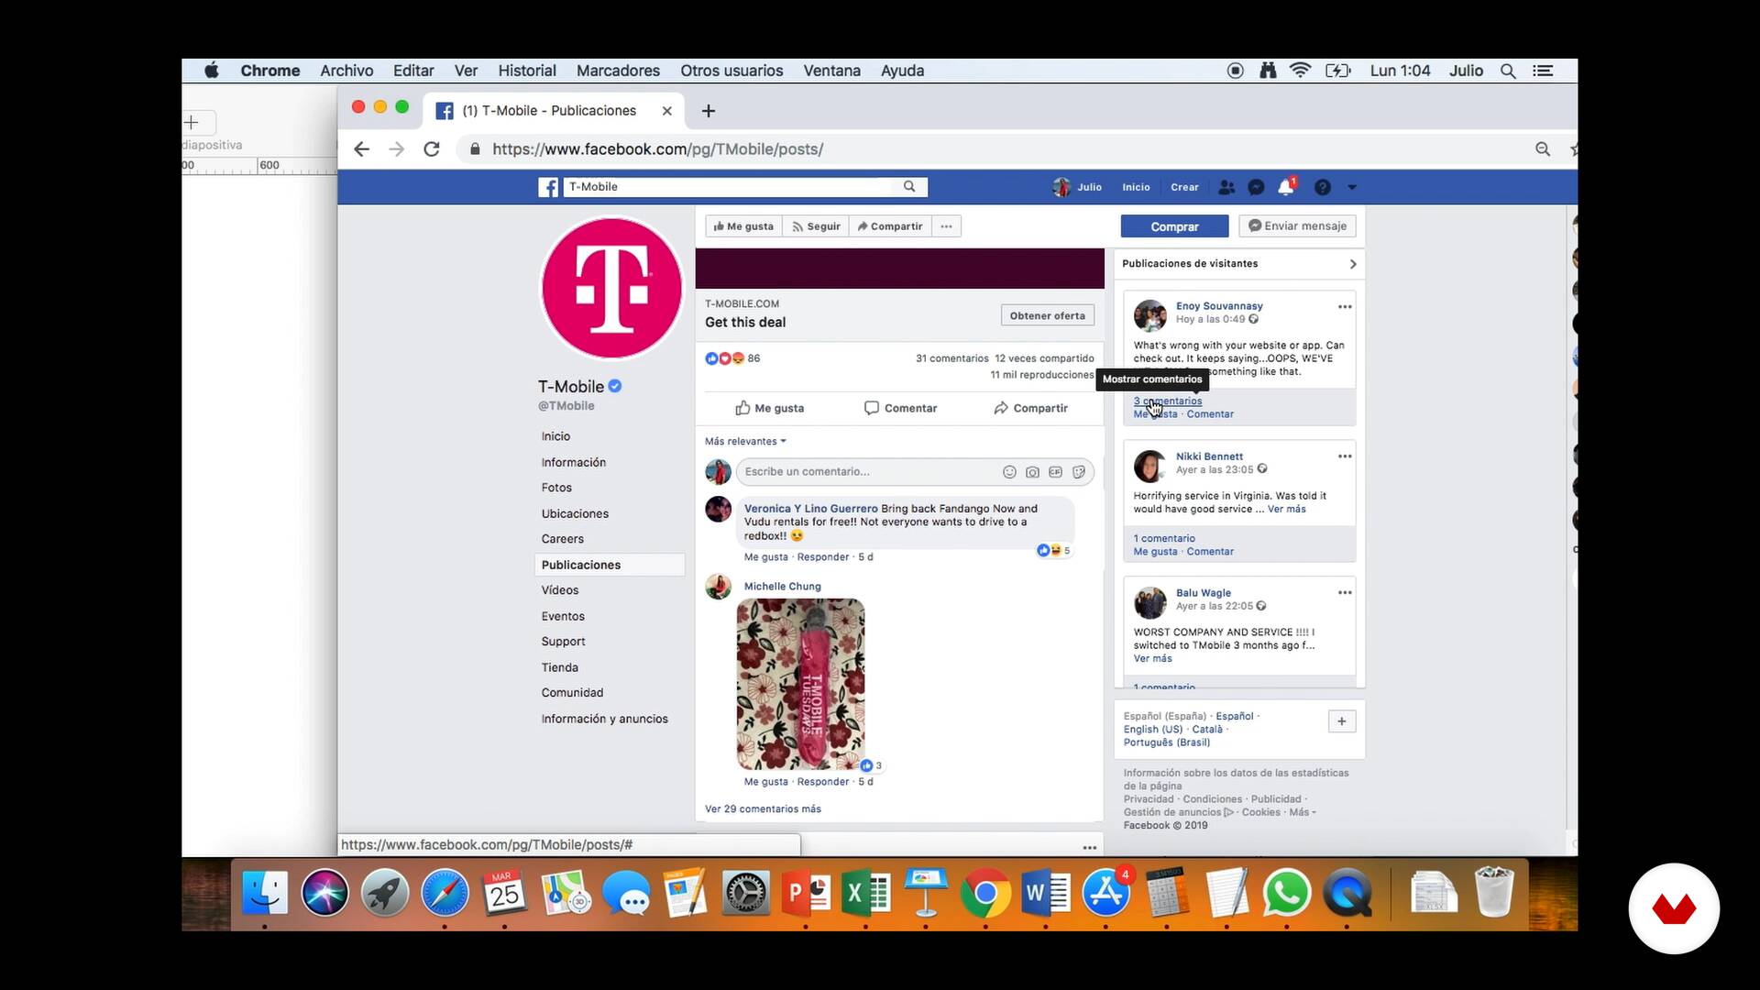Open App Store from the Dock
The width and height of the screenshot is (1760, 990).
[1106, 893]
